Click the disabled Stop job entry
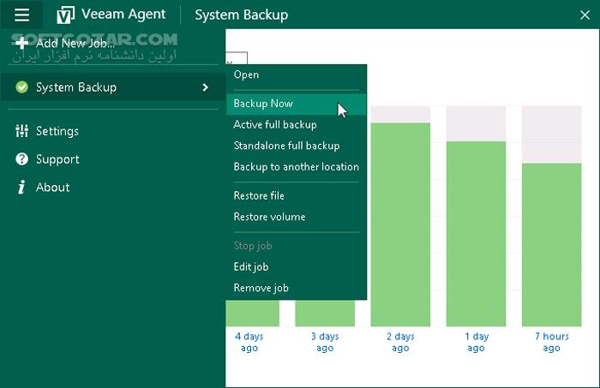The image size is (600, 388). pos(297,246)
